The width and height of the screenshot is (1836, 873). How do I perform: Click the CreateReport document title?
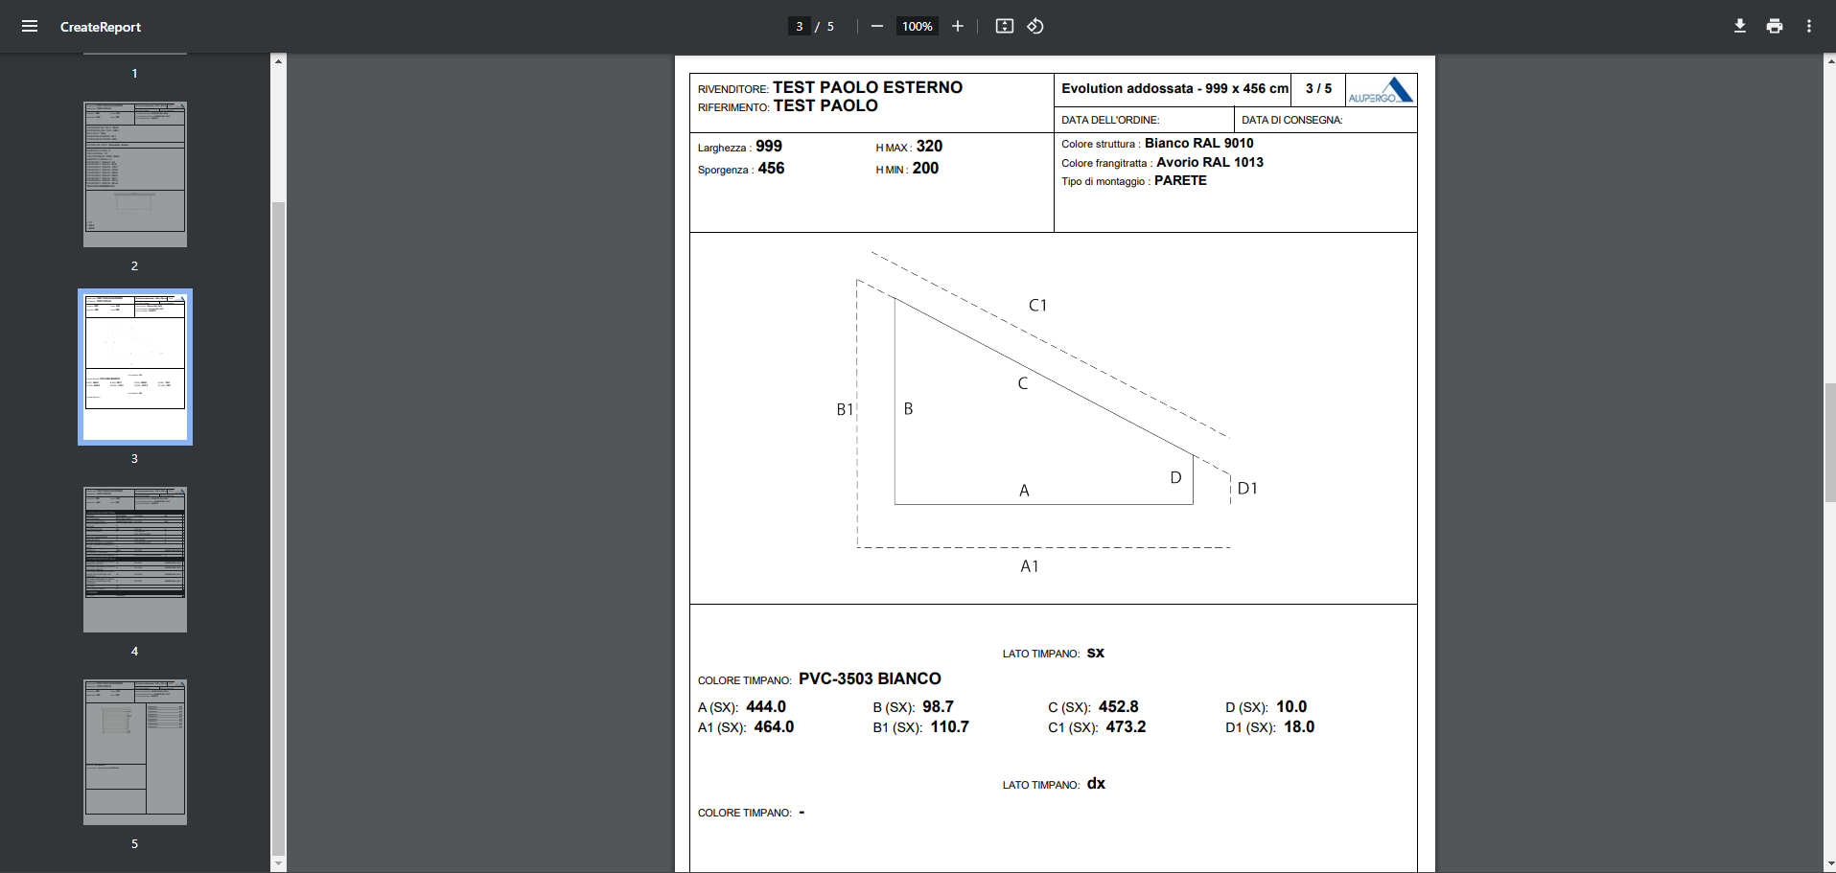coord(100,27)
